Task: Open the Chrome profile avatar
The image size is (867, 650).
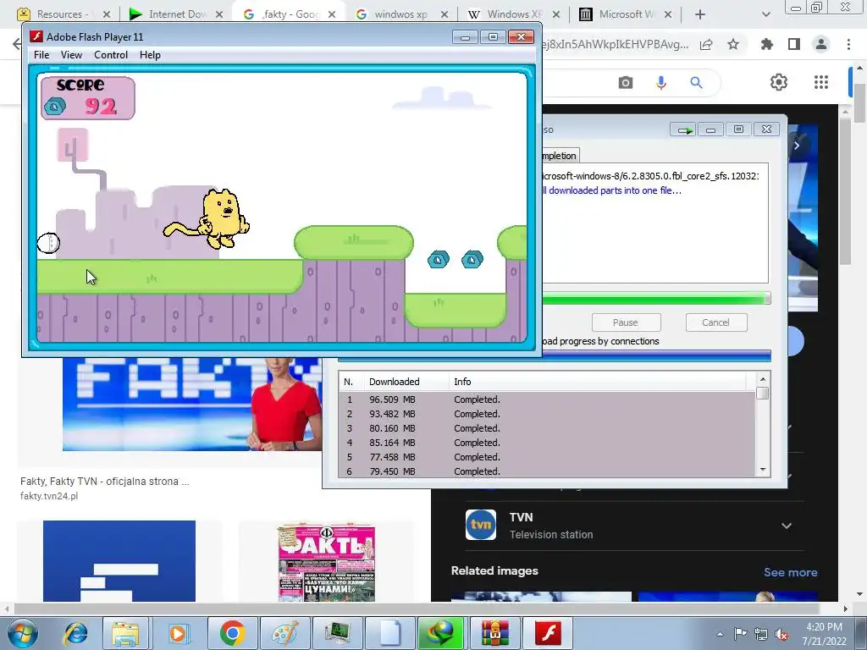Action: pyautogui.click(x=821, y=44)
